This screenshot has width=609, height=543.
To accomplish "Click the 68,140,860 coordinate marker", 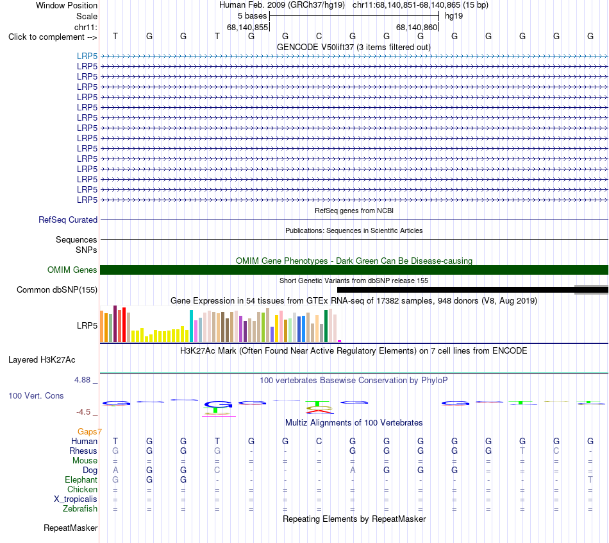I will click(417, 27).
